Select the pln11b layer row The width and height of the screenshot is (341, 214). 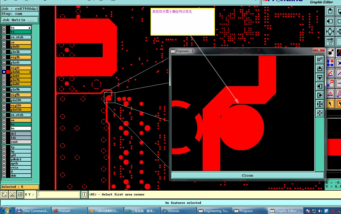coord(21,110)
